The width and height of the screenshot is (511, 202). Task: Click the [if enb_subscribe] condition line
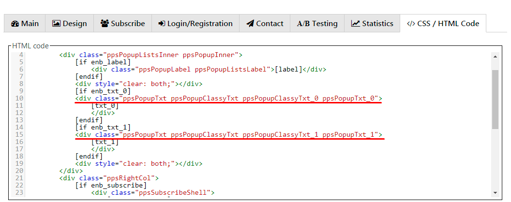[111, 185]
